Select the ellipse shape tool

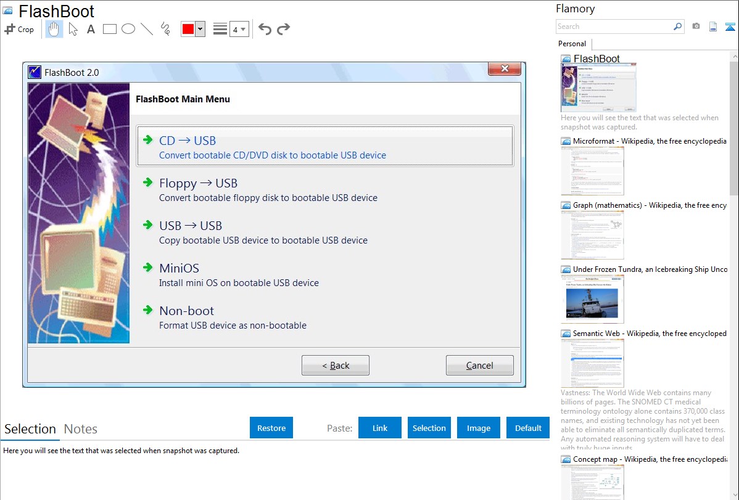pos(128,29)
